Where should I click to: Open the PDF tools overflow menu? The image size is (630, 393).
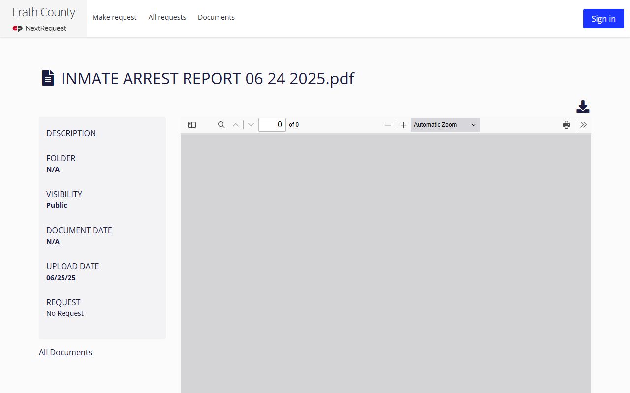pos(584,125)
